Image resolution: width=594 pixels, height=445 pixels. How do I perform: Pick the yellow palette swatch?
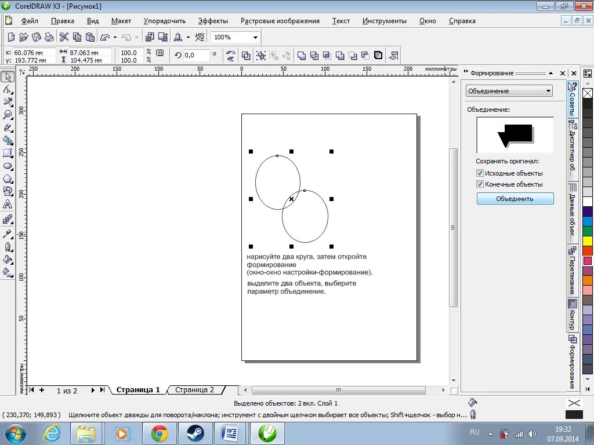pos(588,240)
